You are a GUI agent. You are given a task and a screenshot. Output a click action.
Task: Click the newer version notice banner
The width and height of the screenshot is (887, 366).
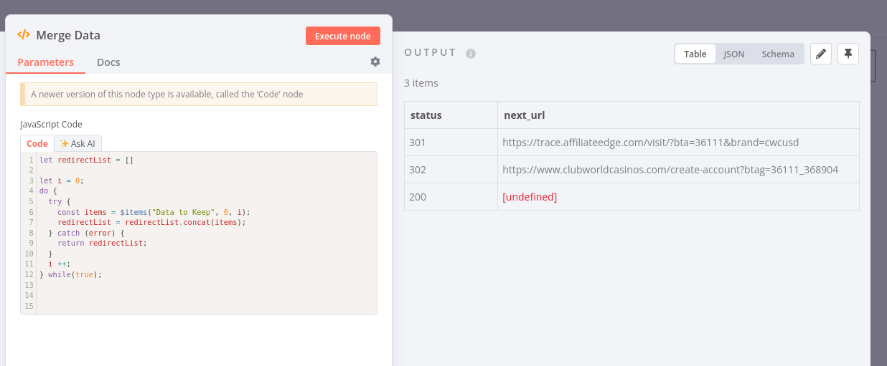(x=199, y=94)
